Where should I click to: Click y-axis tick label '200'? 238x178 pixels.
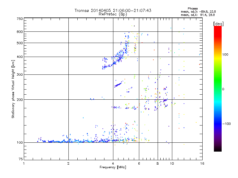[20, 100]
